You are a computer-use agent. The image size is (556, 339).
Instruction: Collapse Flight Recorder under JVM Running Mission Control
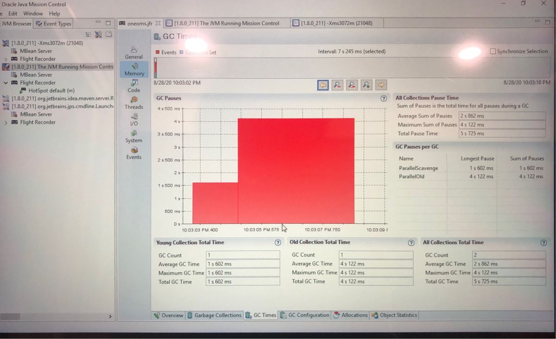pos(6,83)
